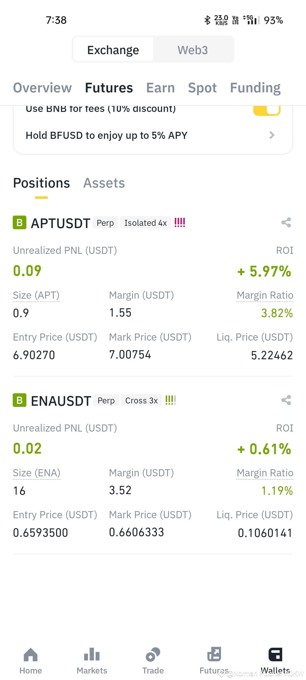Go to the Overview tab
This screenshot has height=680, width=306.
tap(42, 88)
